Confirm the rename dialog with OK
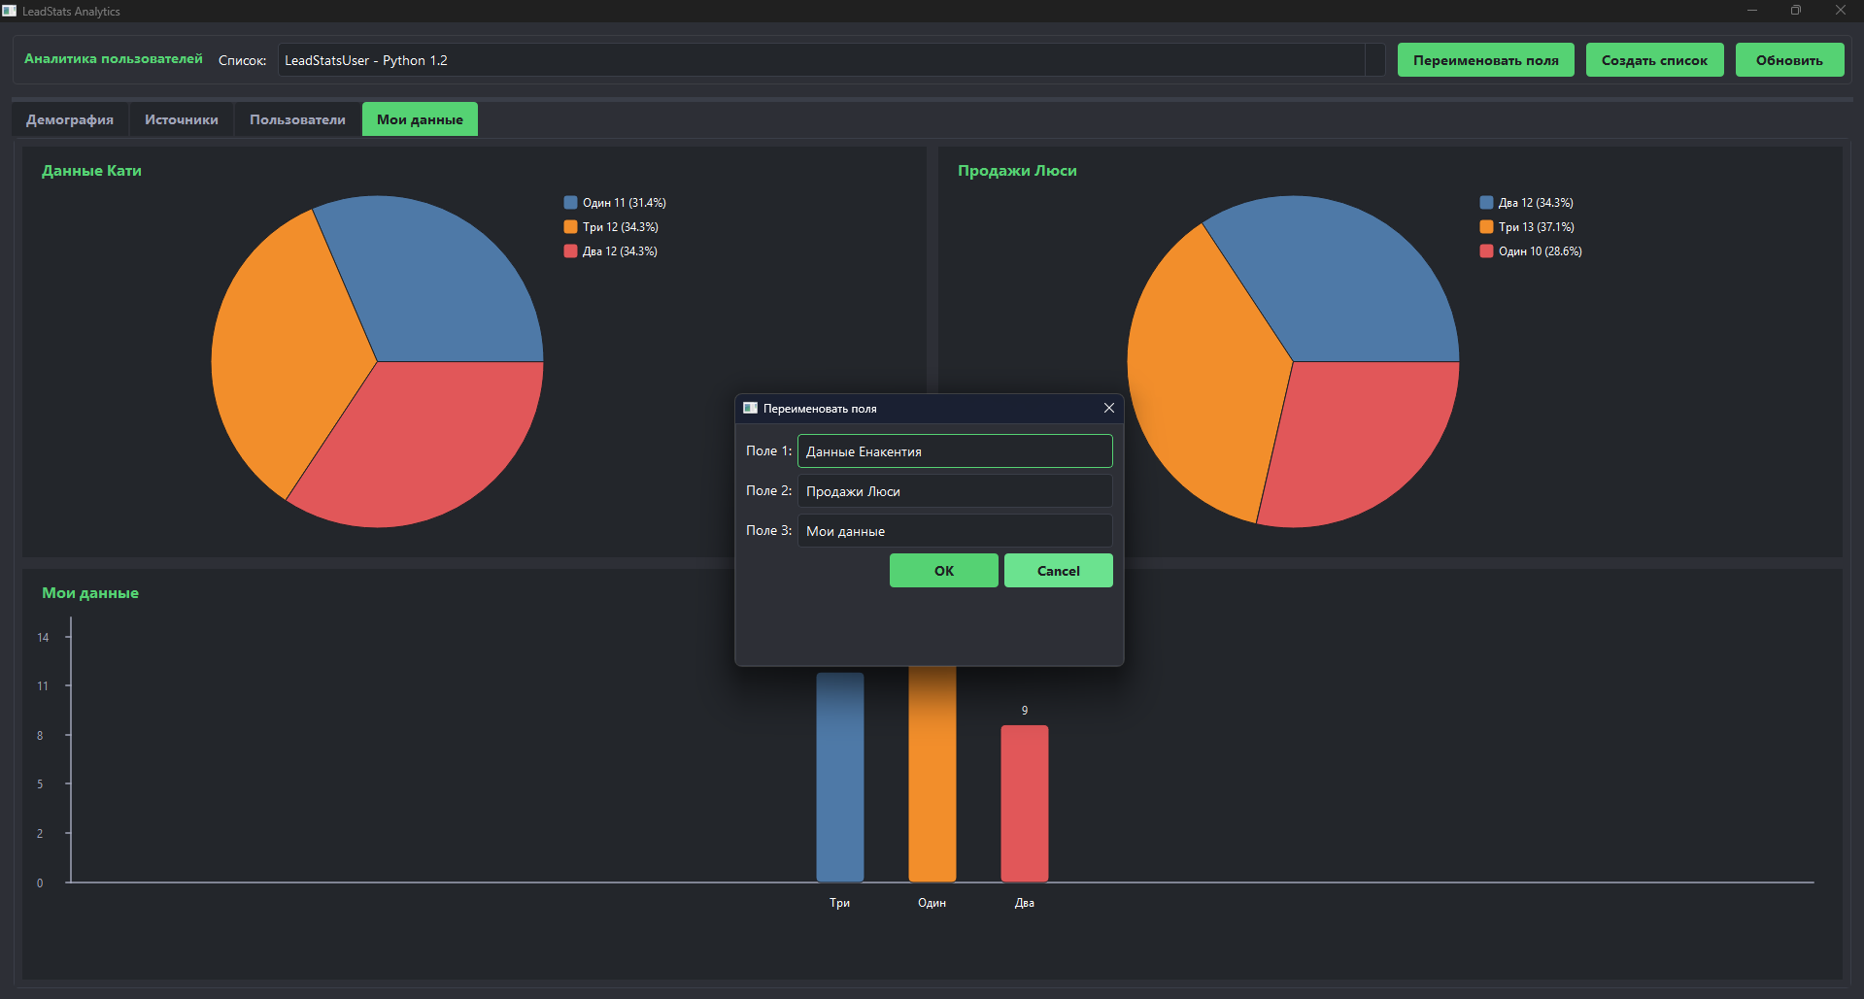The height and width of the screenshot is (999, 1864). pyautogui.click(x=943, y=571)
